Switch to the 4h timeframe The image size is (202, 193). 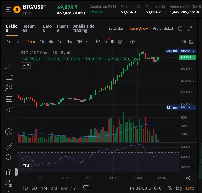[x=51, y=42]
